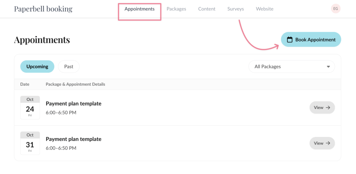The height and width of the screenshot is (174, 356).
Task: Click the Date column header
Action: pyautogui.click(x=25, y=84)
